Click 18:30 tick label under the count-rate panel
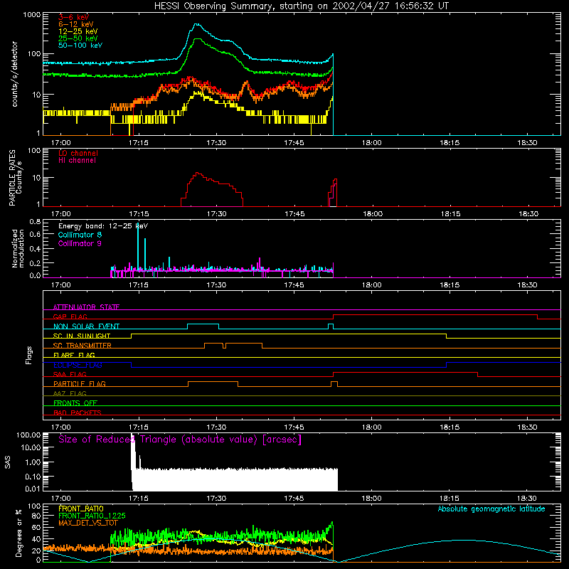 [x=527, y=143]
